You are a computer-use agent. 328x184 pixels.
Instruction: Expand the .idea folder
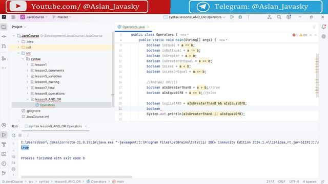pyautogui.click(x=18, y=41)
